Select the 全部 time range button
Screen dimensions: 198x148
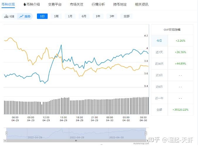(x=126, y=16)
